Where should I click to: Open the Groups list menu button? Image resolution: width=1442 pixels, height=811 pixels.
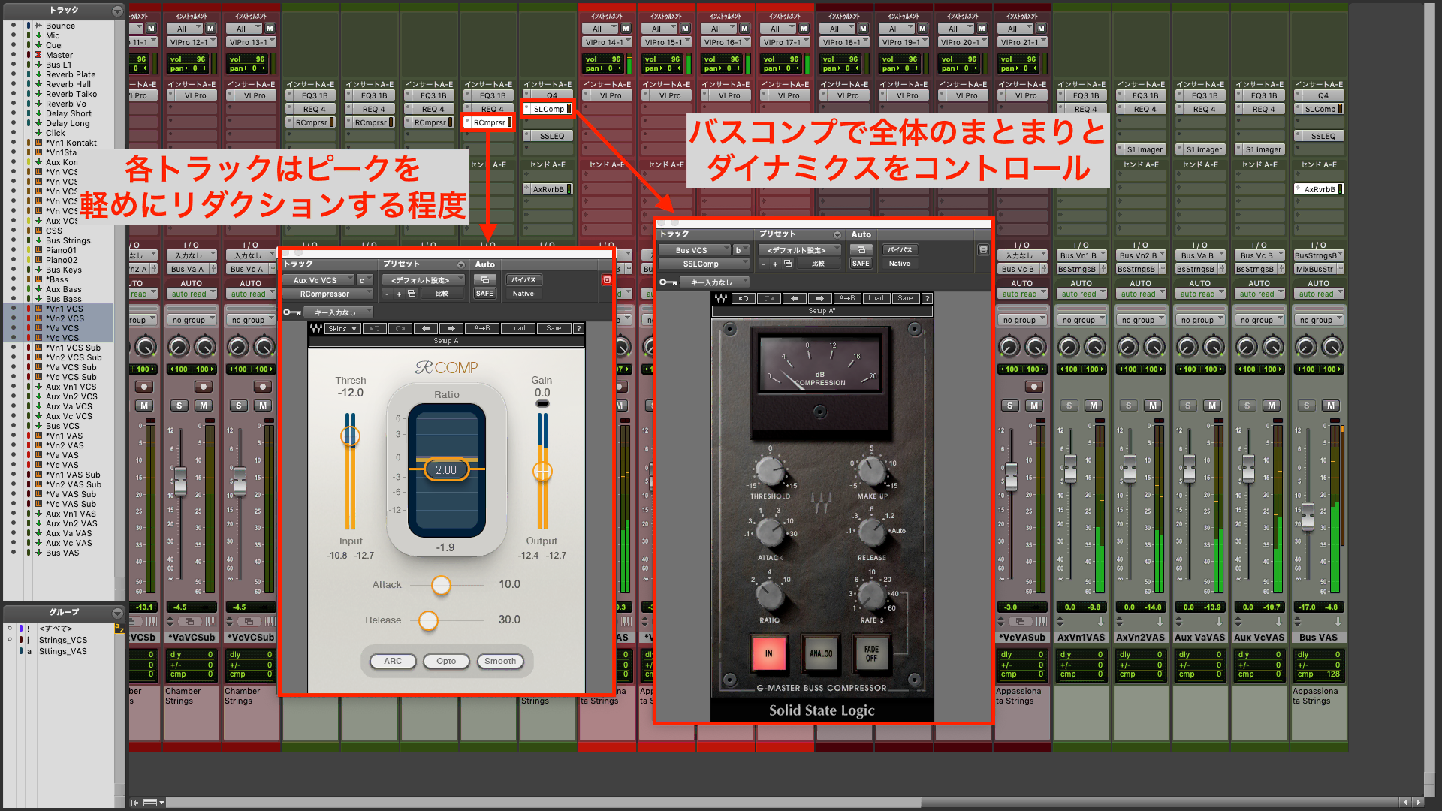pyautogui.click(x=117, y=613)
